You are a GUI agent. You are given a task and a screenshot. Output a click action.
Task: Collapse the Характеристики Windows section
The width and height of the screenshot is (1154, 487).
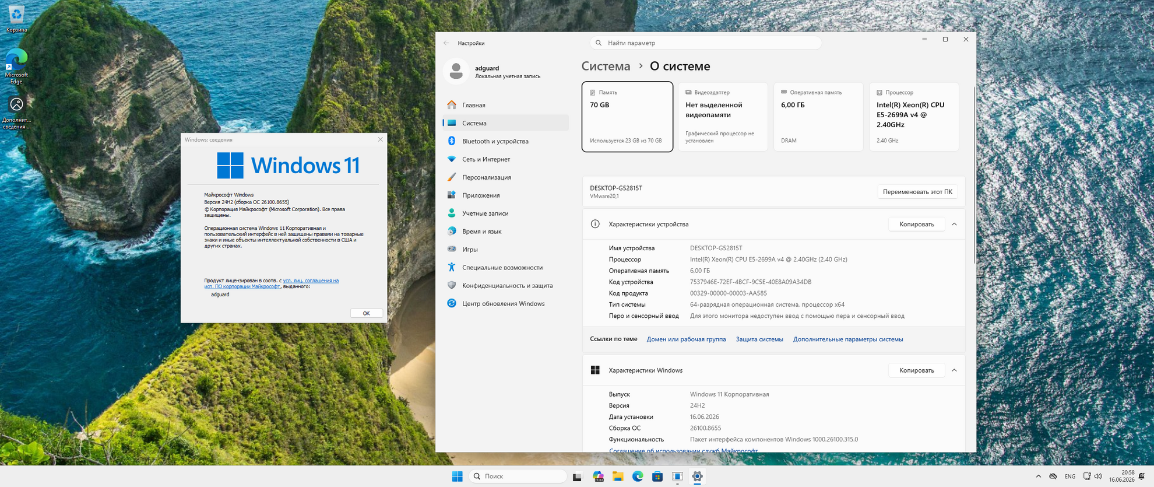pos(954,370)
